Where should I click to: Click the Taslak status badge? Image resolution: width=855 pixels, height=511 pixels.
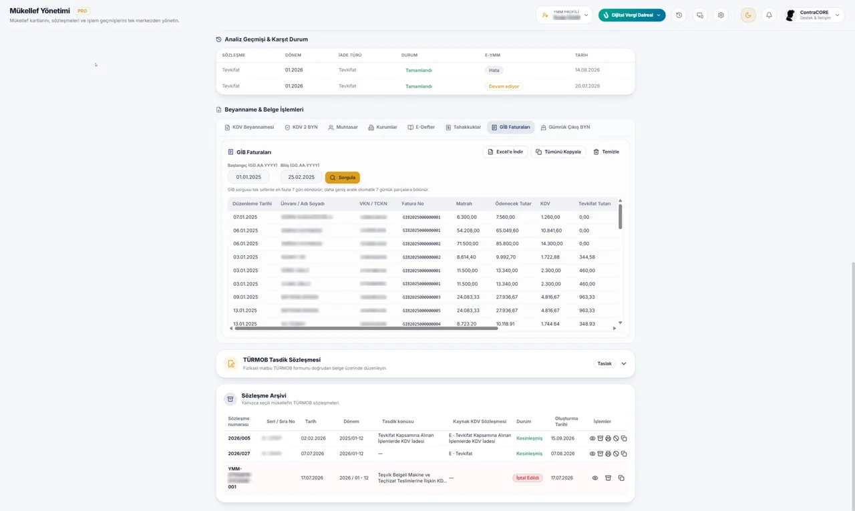coord(605,364)
